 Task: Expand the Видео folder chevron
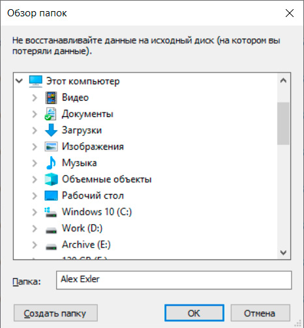35,98
